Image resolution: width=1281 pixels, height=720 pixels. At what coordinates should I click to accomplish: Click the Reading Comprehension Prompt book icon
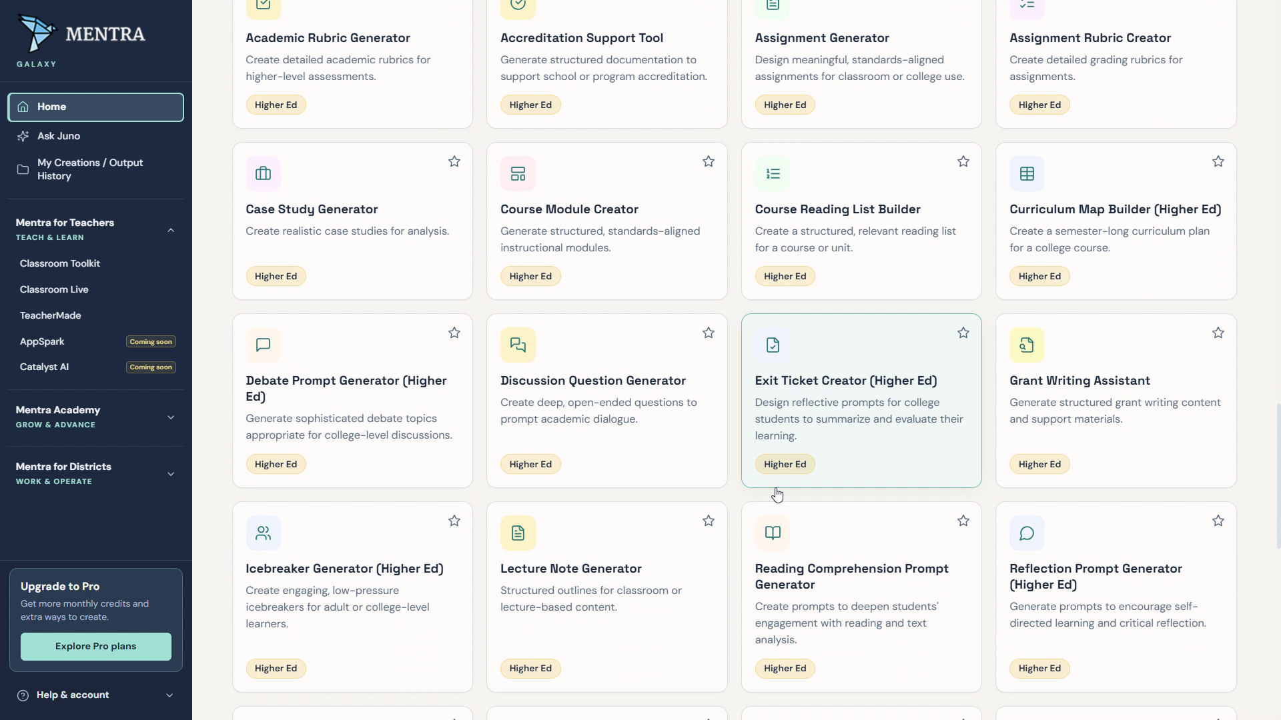pyautogui.click(x=773, y=533)
